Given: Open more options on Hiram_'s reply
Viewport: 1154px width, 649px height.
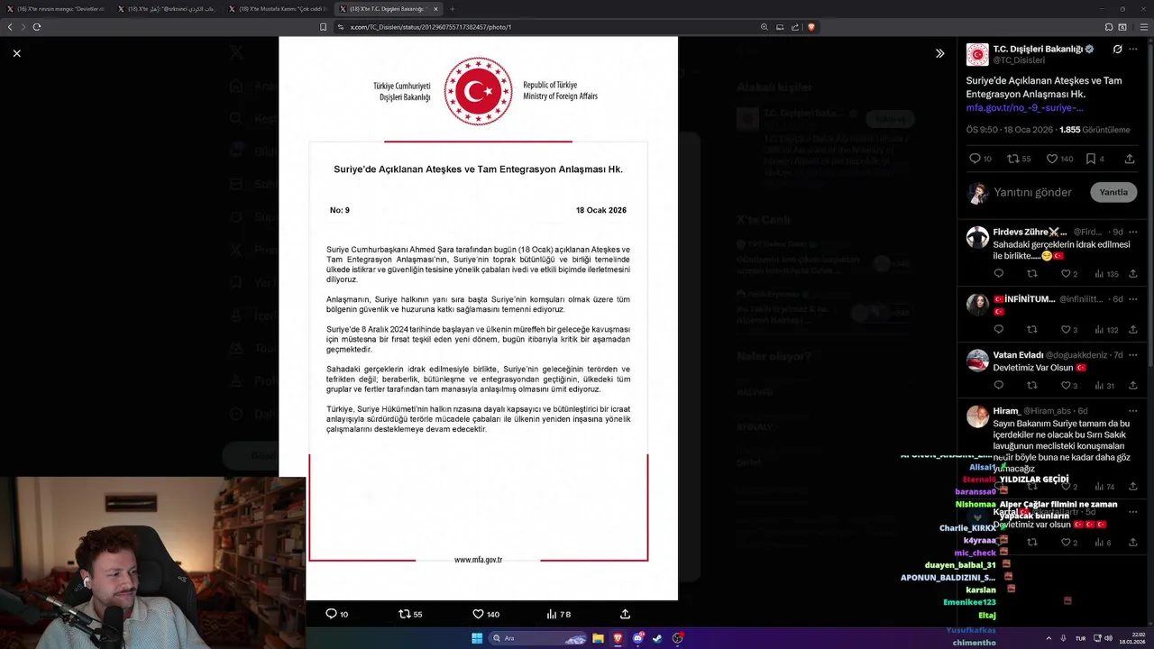Looking at the screenshot, I should (x=1133, y=410).
